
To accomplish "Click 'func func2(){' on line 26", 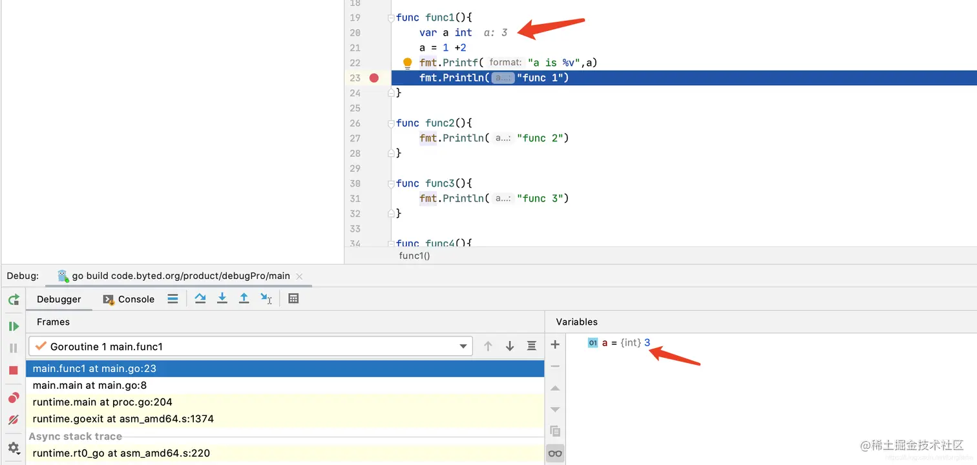I will click(x=434, y=123).
